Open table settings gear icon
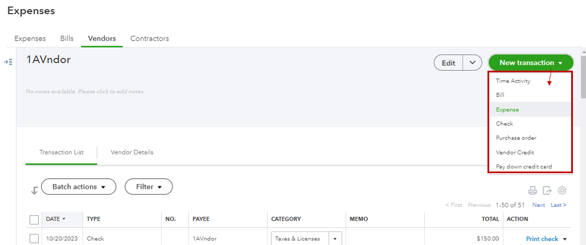586x245 pixels. pos(562,191)
